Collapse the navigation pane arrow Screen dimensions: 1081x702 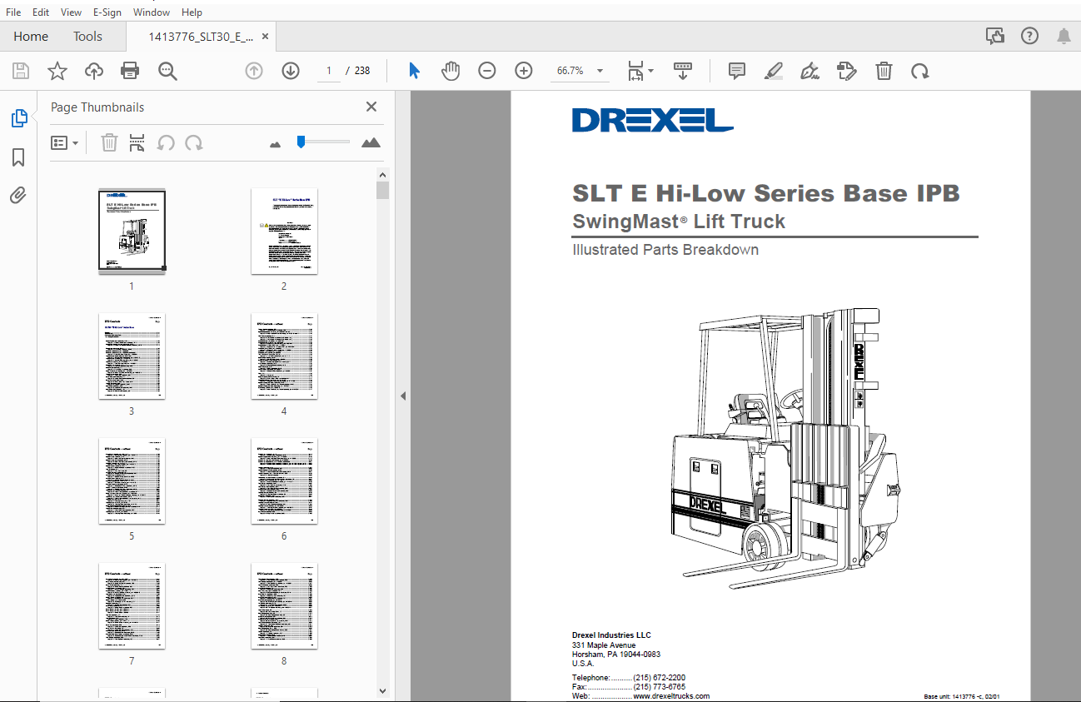tap(403, 396)
